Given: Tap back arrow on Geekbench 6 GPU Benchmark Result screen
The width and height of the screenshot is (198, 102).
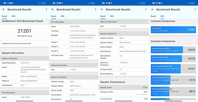Looking at the screenshot, I should tap(4, 9).
